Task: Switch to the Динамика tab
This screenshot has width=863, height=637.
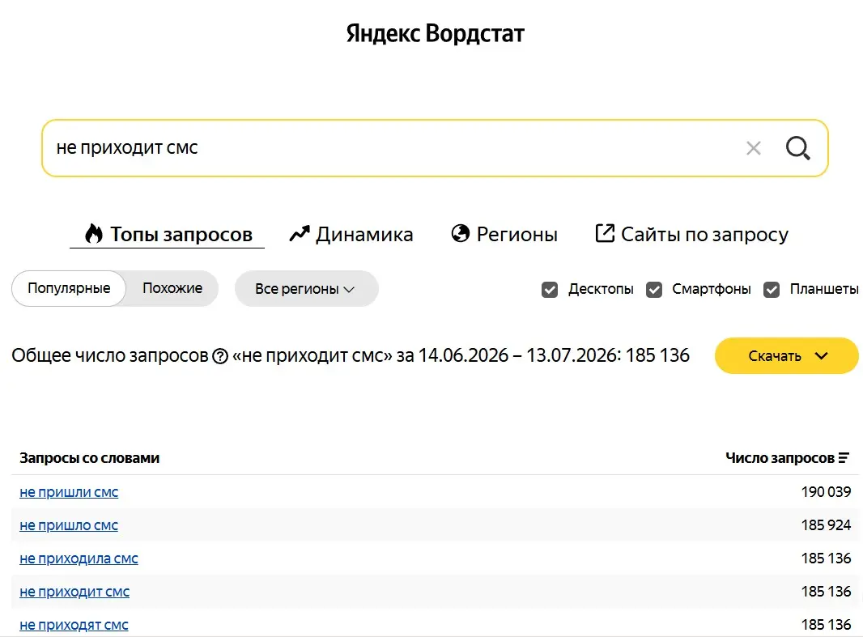Action: (351, 235)
